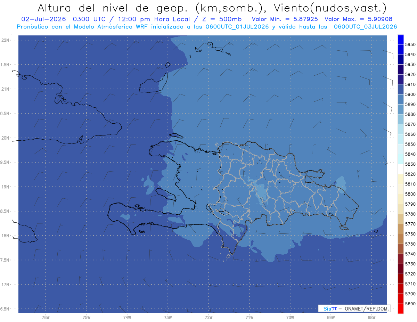Click the '5820' colorbar value
The height and width of the screenshot is (322, 417).
410,174
